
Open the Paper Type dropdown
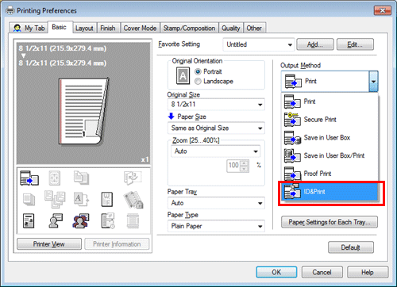click(216, 226)
